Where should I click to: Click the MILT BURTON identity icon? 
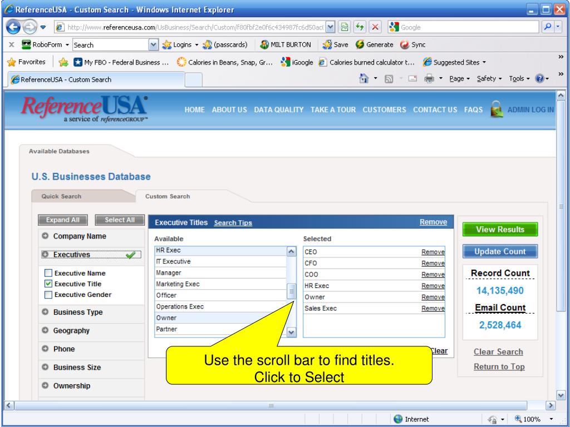point(264,44)
